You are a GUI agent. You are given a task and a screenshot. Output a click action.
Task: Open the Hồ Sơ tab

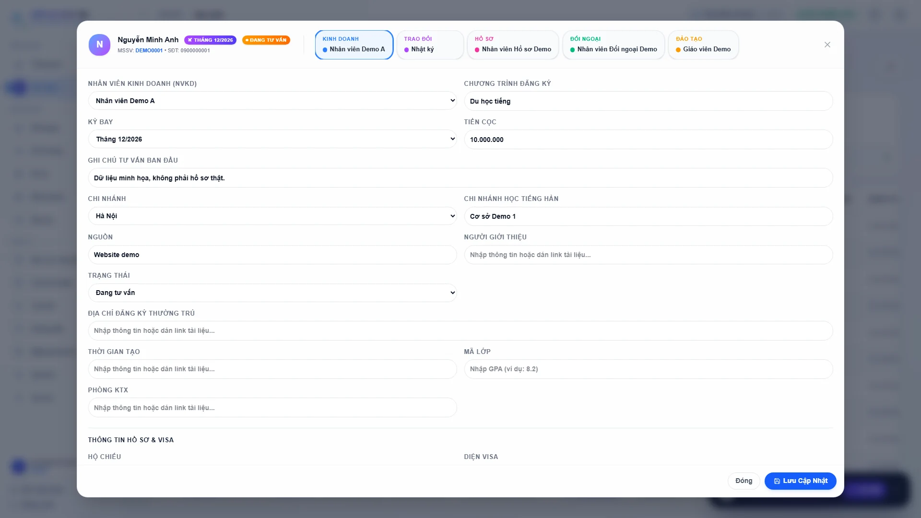[x=513, y=45]
